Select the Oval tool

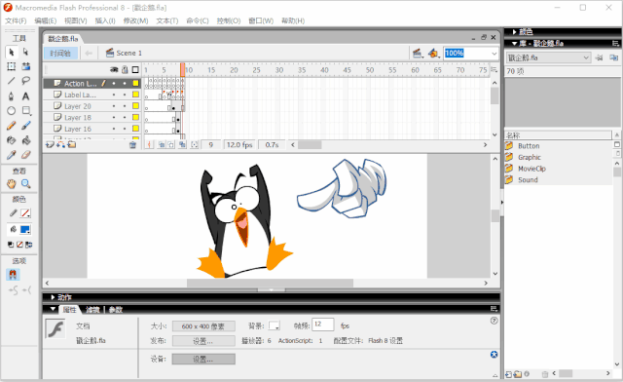(x=11, y=111)
